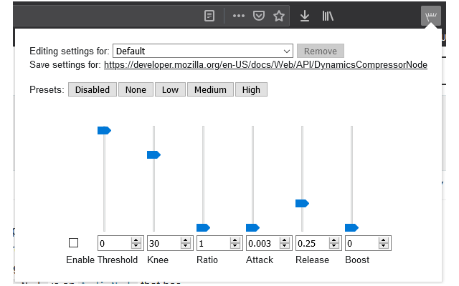Open the Editing settings for dropdown
This screenshot has width=459, height=286.
click(203, 51)
